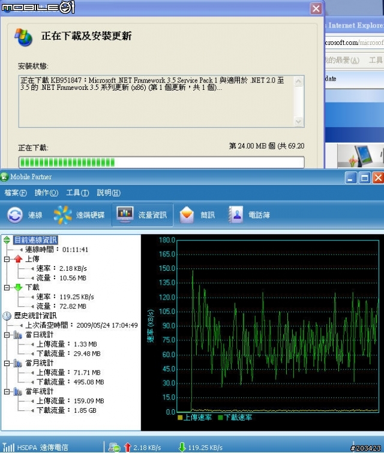This screenshot has width=384, height=453.
Task: Collapse the 上傳 tree node
Action: (7, 259)
